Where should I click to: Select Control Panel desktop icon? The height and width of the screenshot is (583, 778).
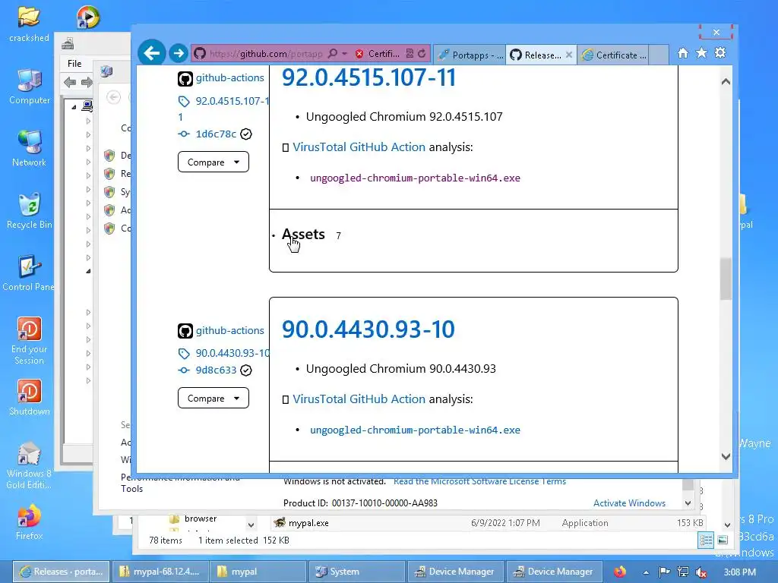coord(29,273)
